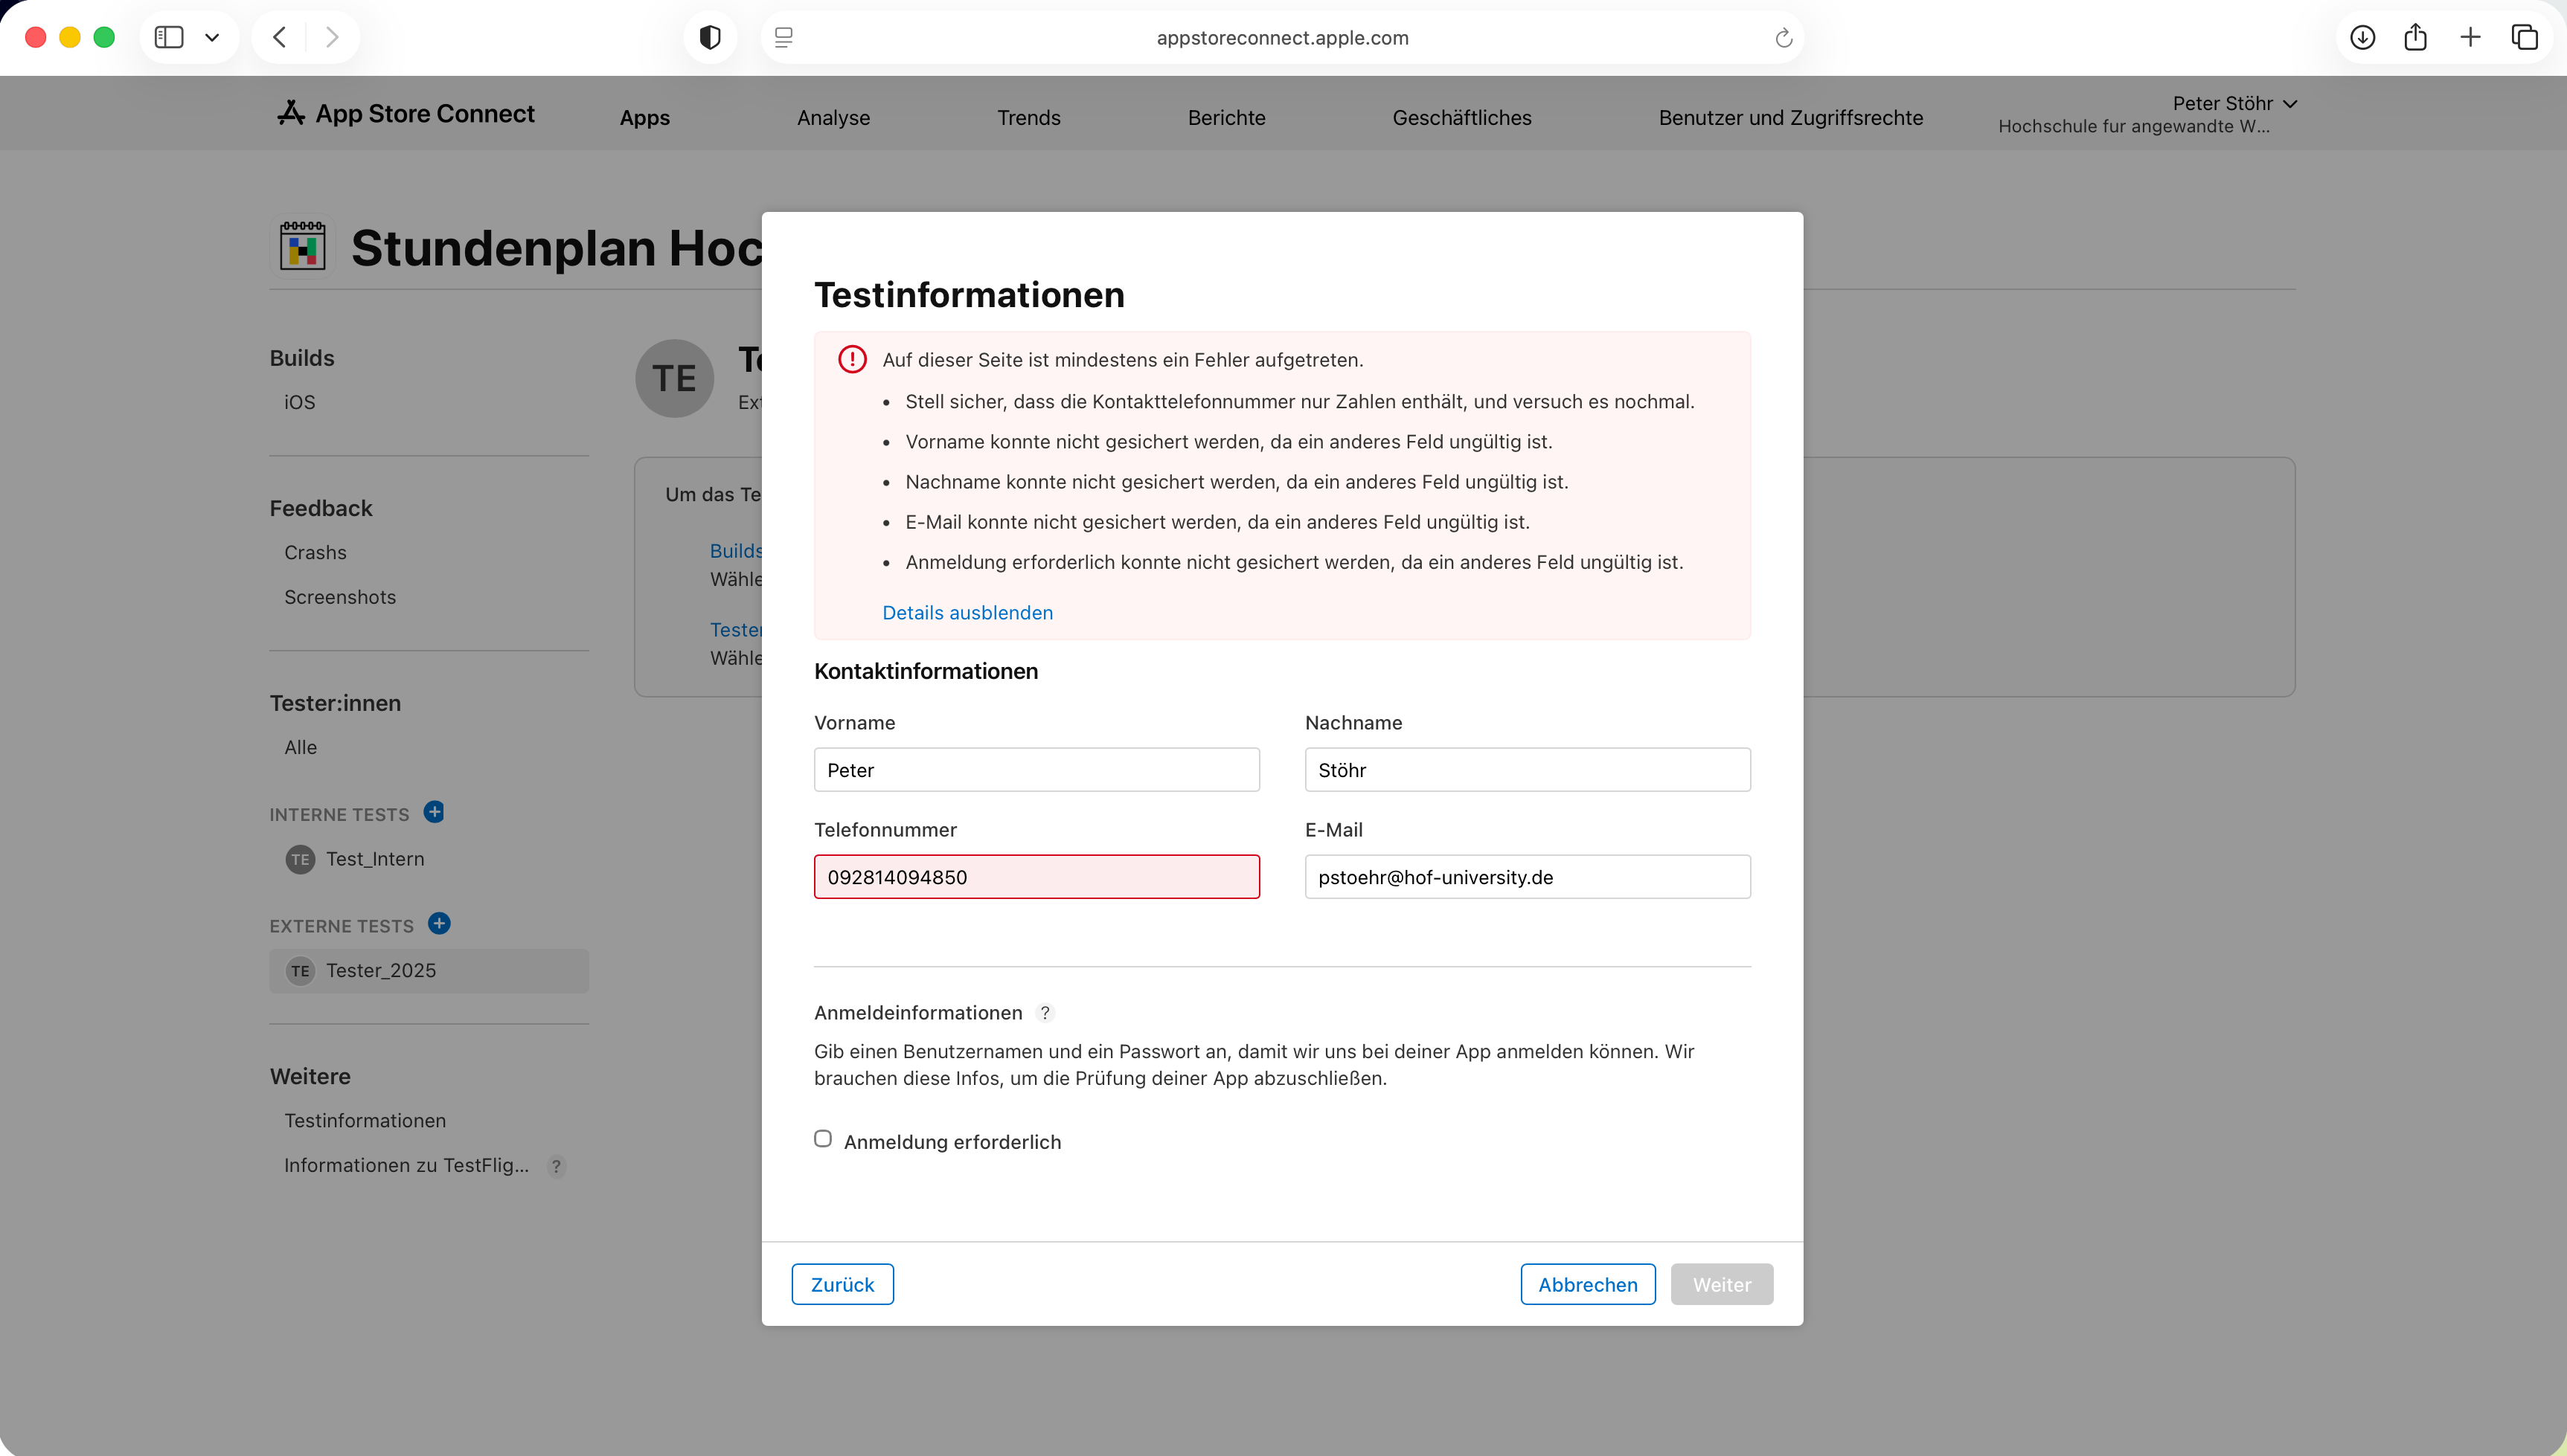This screenshot has height=1456, width=2567.
Task: Open a new tab with plus icon
Action: click(2470, 38)
